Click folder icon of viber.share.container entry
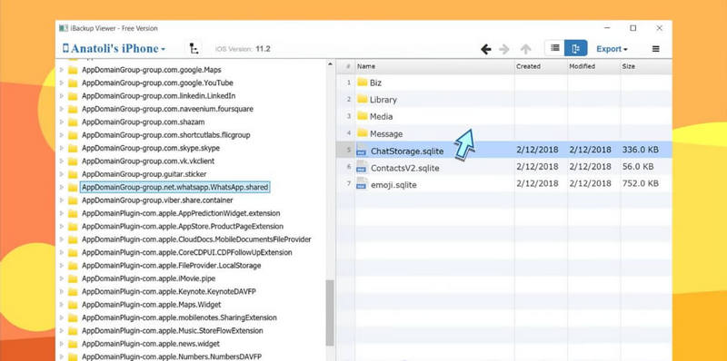Screen dimensions: 727x361 coord(73,200)
